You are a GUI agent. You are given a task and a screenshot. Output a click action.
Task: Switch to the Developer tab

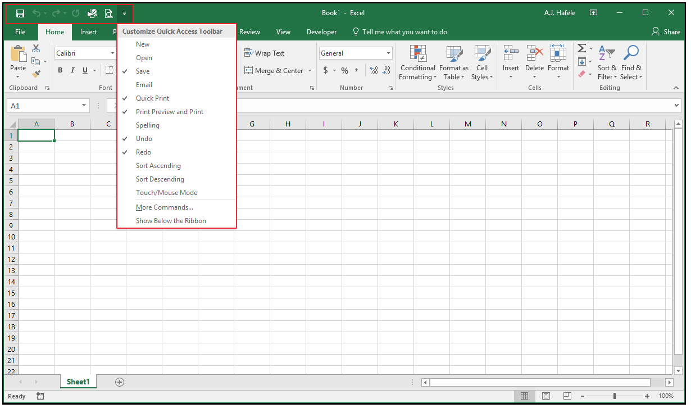tap(321, 32)
